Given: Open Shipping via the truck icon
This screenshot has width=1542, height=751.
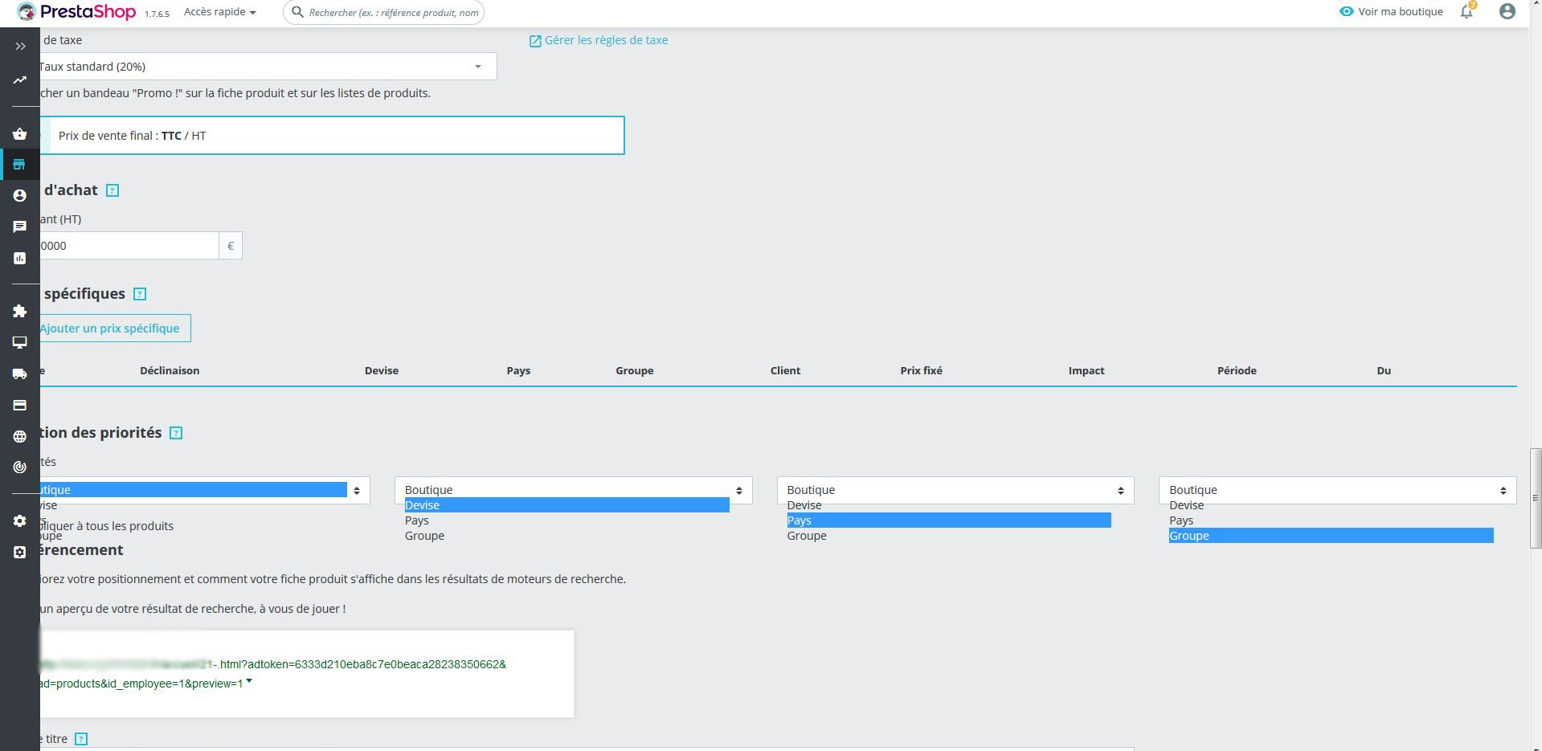Looking at the screenshot, I should coord(20,373).
